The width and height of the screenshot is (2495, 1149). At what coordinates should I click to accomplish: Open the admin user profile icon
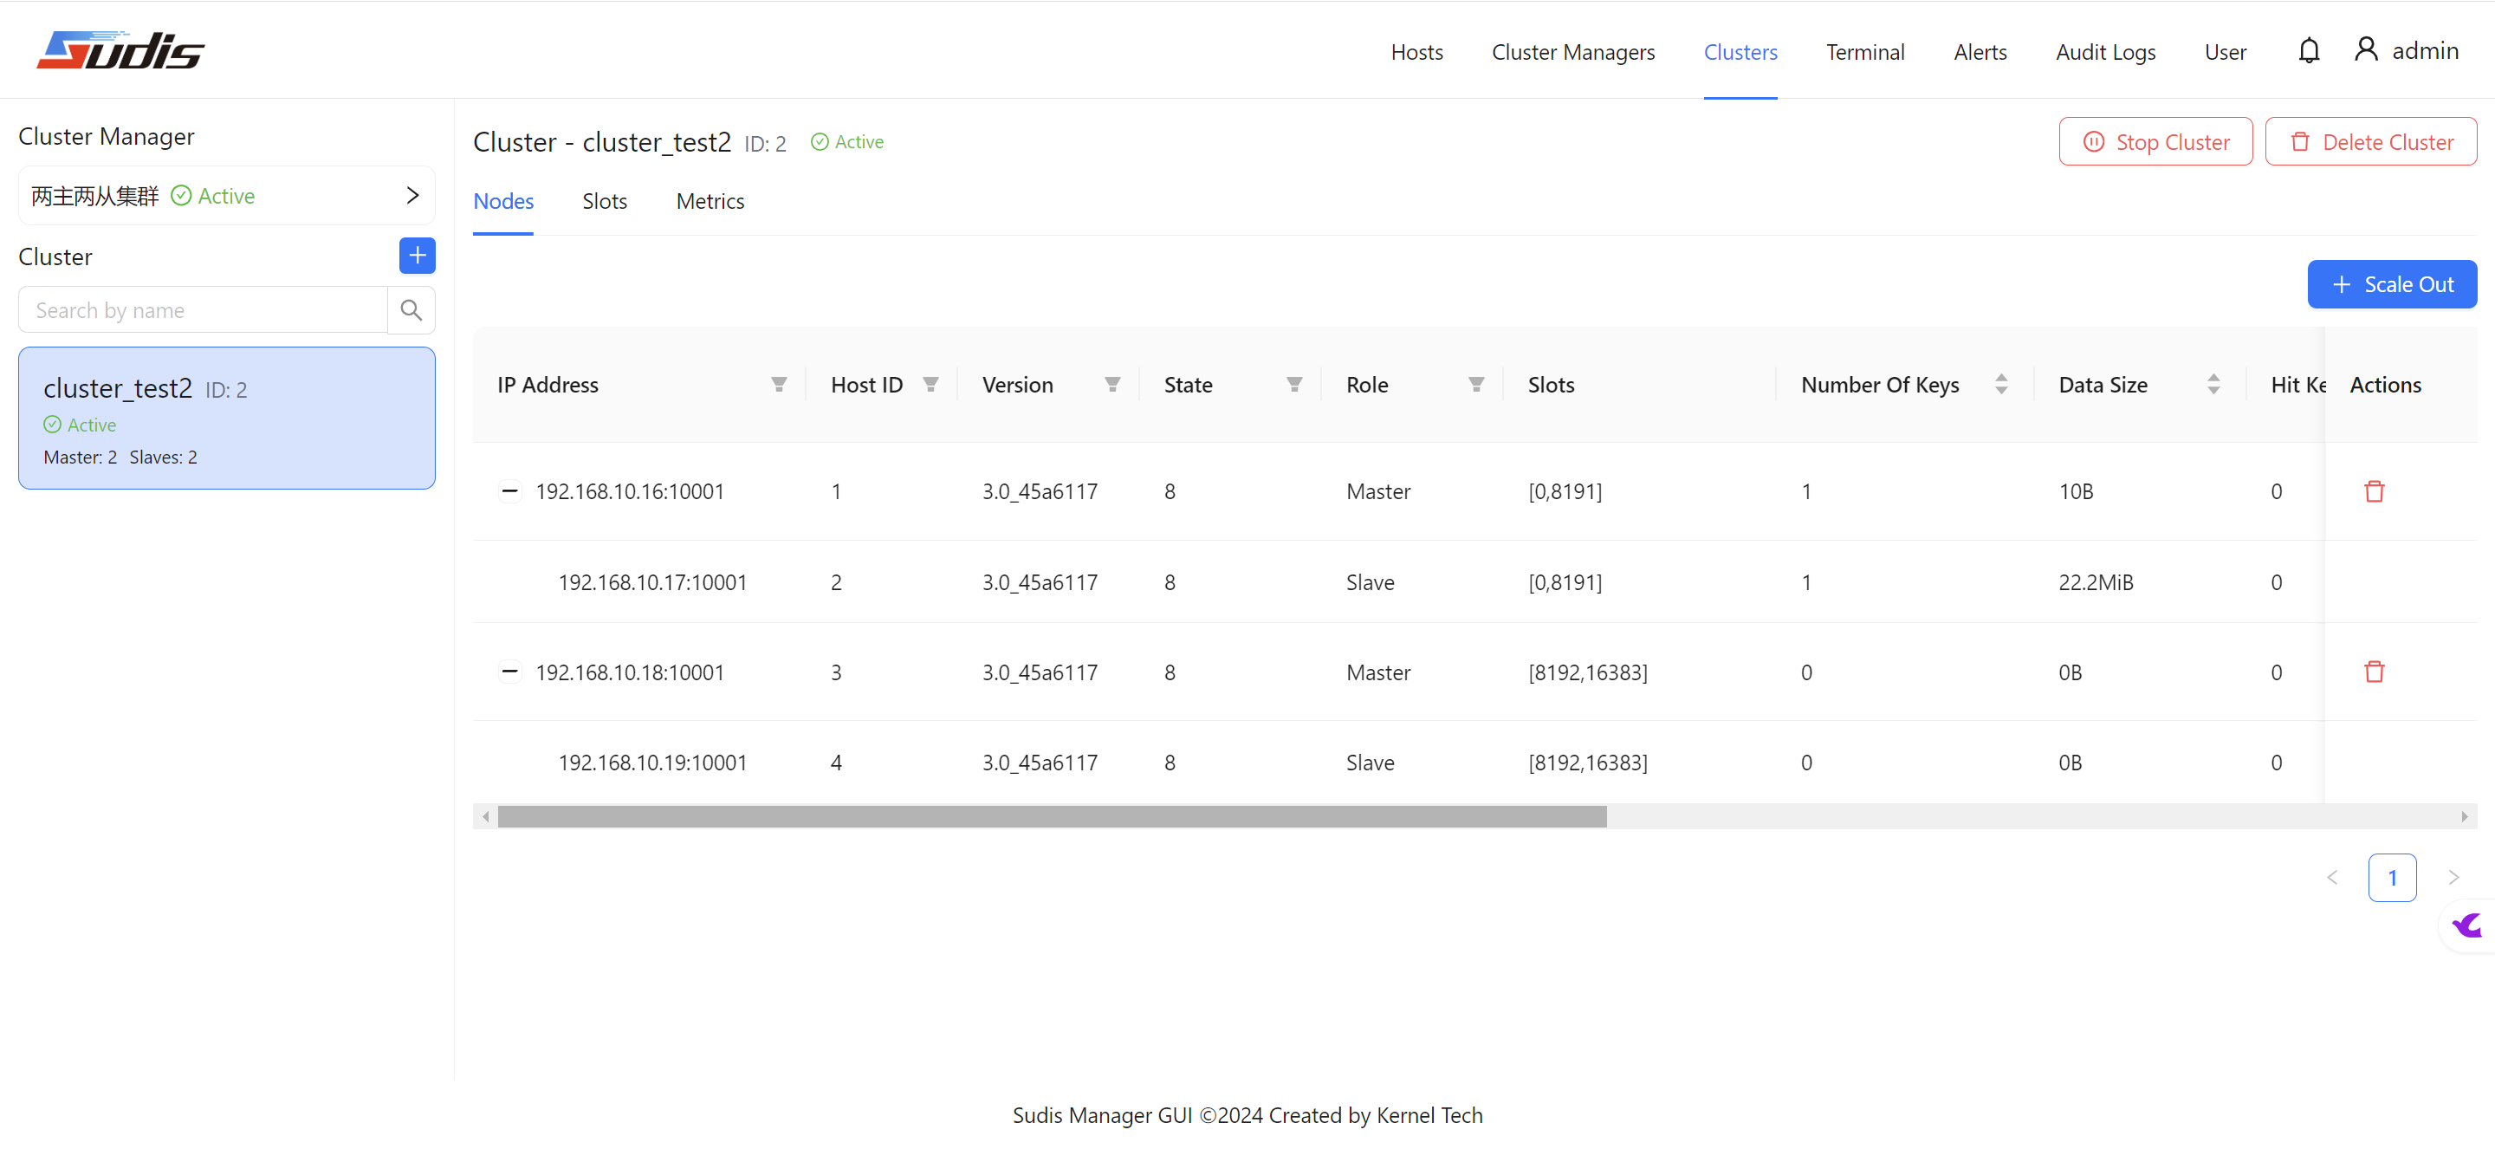pyautogui.click(x=2365, y=49)
